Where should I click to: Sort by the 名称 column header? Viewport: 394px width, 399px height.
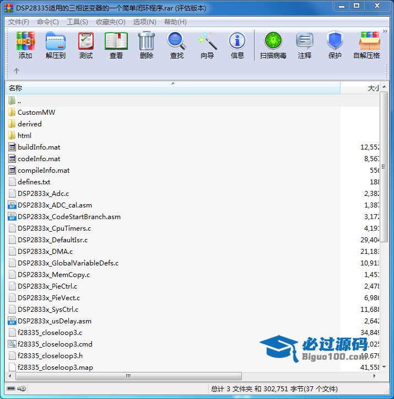(x=165, y=88)
